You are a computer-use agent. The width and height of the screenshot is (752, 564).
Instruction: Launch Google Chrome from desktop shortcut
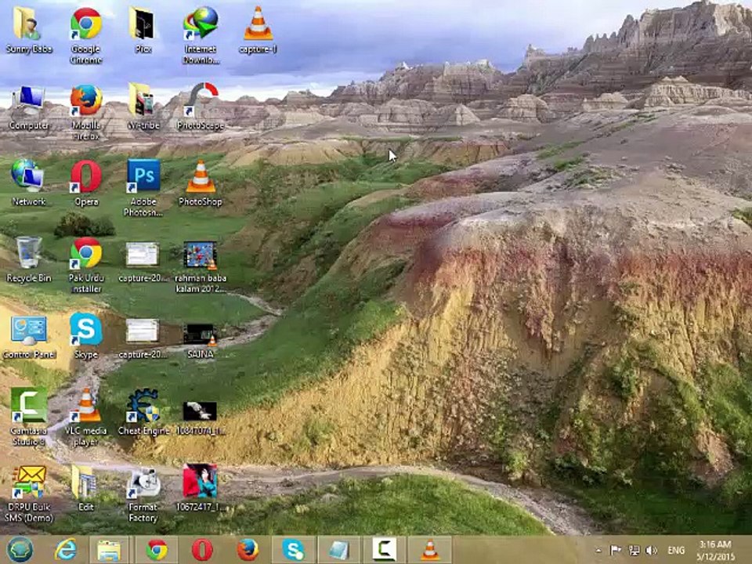click(x=86, y=34)
